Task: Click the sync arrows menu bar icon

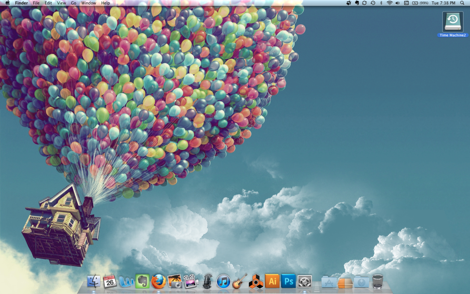Action: point(364,3)
